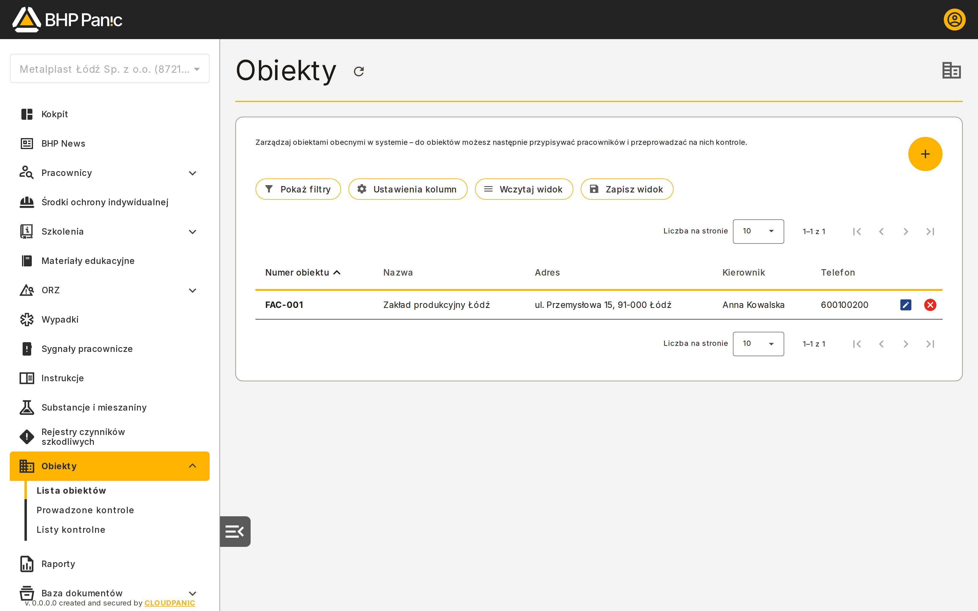978x611 pixels.
Task: Click the Substancje i mieszaniny flask icon
Action: point(27,407)
